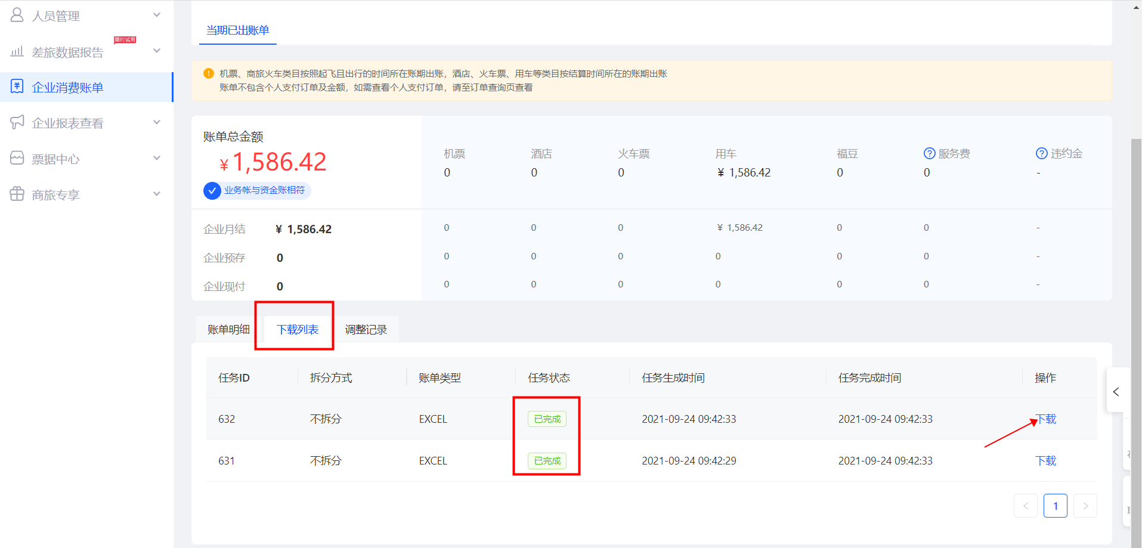
Task: Go to the previous page of results
Action: 1026,506
